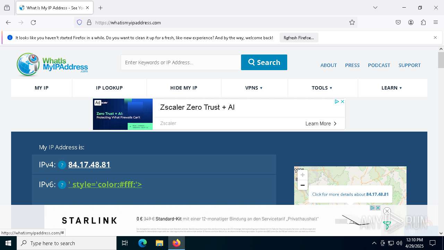Bookmark this page with star icon
Viewport: 444px width, 250px height.
[x=352, y=23]
